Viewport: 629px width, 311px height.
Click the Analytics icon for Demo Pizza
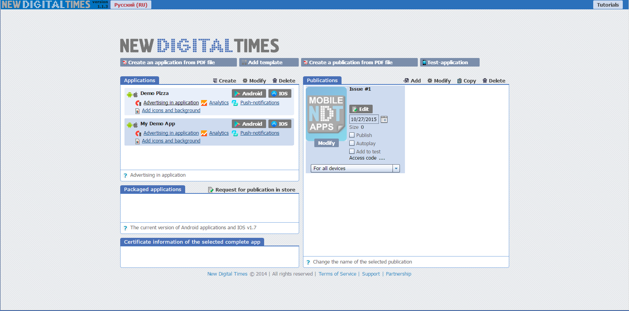click(x=204, y=103)
